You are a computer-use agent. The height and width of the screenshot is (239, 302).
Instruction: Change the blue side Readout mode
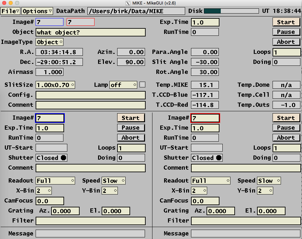pos(55,181)
